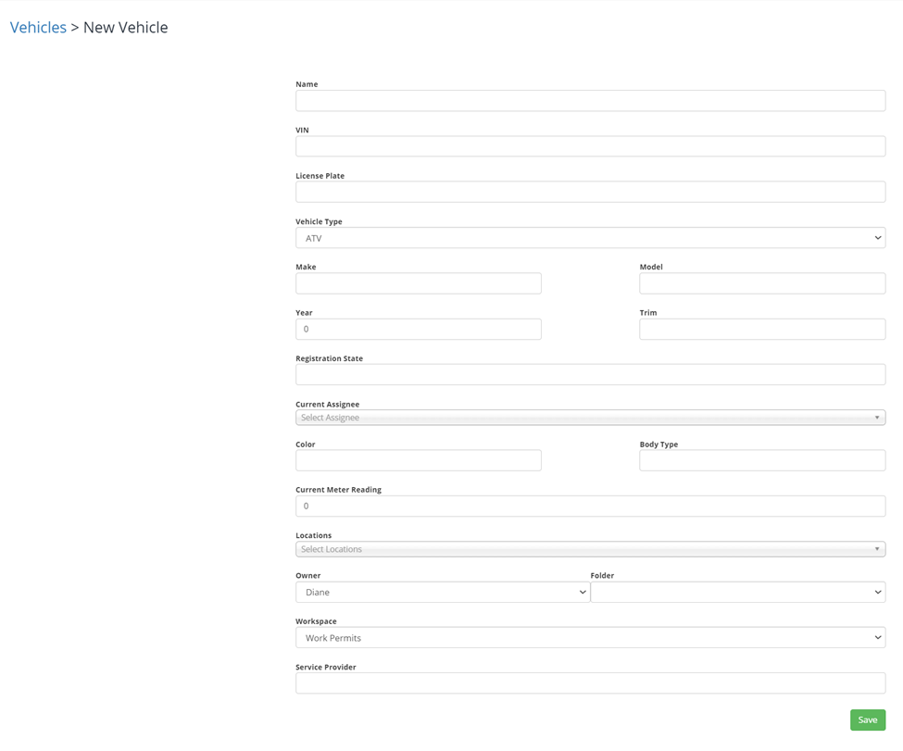
Task: Open the Select Assignee dropdown
Action: pos(590,418)
